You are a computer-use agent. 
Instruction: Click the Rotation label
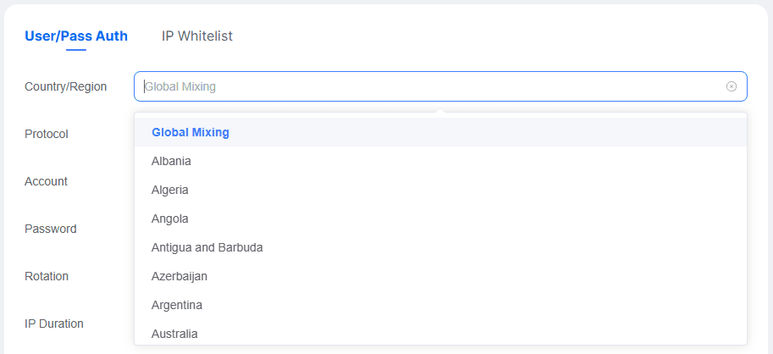[47, 276]
